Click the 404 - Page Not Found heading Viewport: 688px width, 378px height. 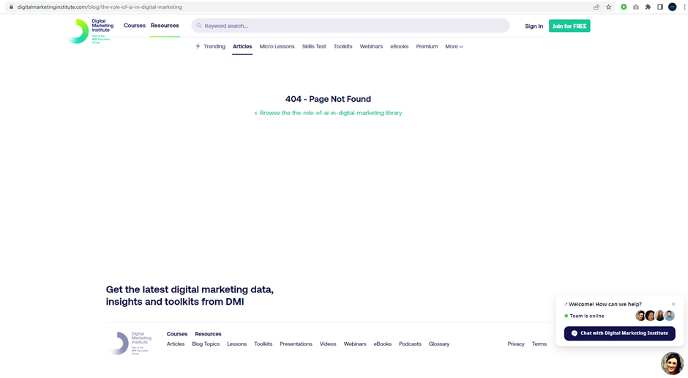click(328, 99)
